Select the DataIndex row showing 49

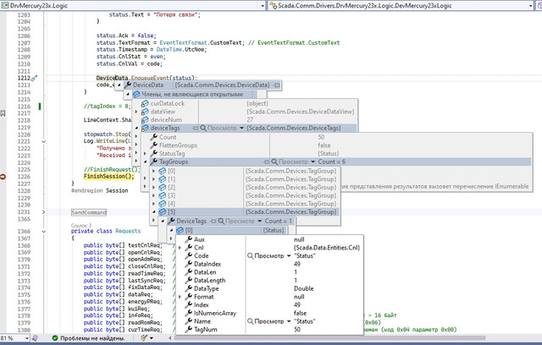point(269,264)
